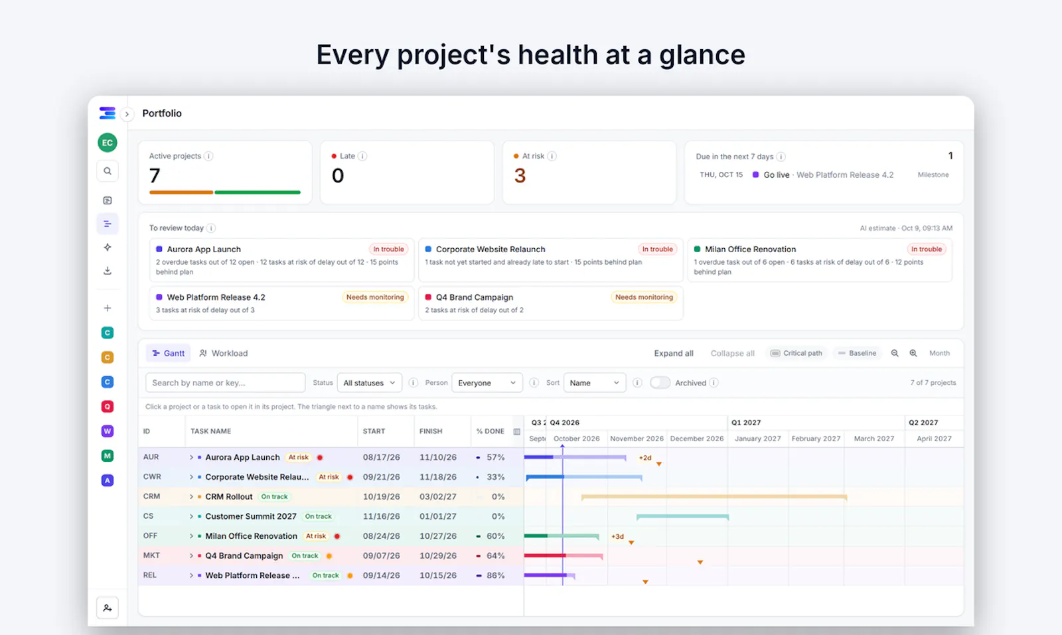The width and height of the screenshot is (1062, 635).
Task: Open the green M project icon
Action: point(108,456)
